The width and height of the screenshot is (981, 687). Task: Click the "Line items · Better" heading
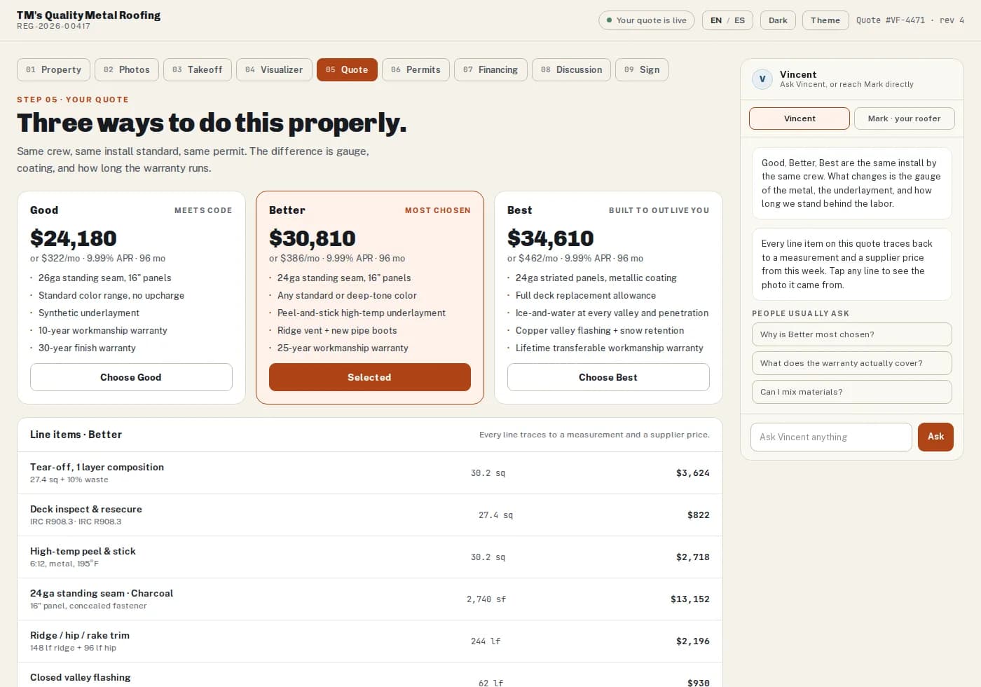click(x=76, y=435)
